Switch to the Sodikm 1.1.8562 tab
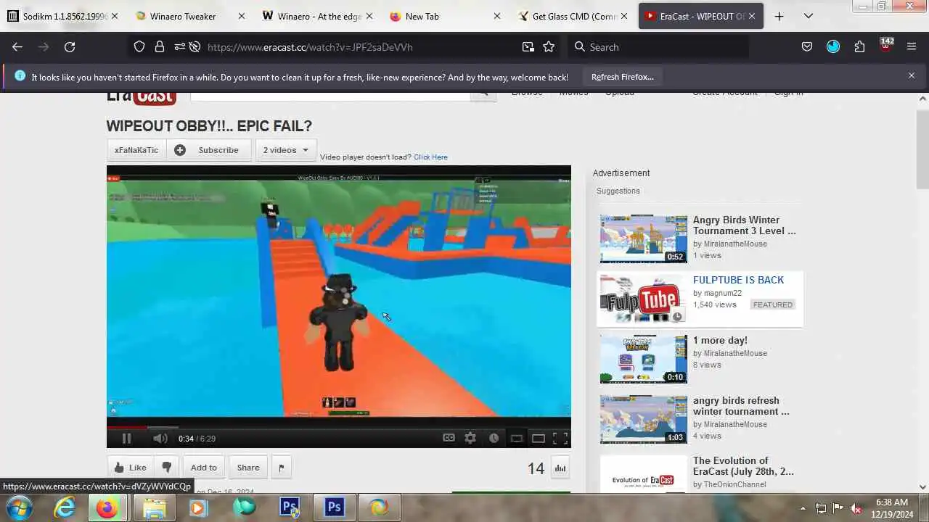 (x=62, y=16)
